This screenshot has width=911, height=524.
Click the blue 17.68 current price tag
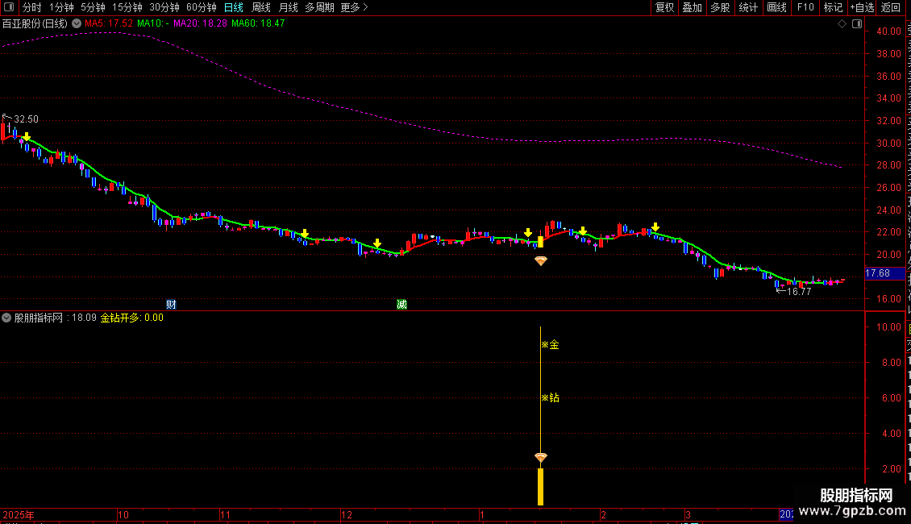click(877, 274)
